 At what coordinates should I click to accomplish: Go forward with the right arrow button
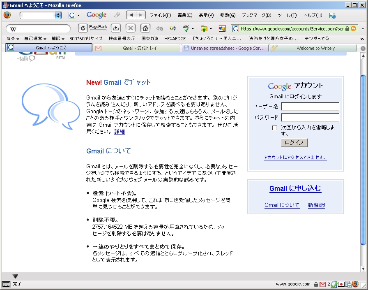[140, 15]
